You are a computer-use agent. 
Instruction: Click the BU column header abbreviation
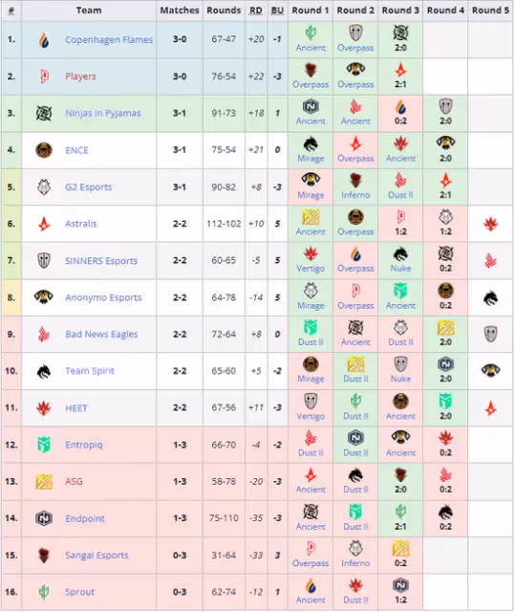click(x=277, y=11)
